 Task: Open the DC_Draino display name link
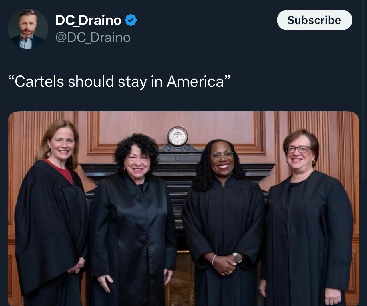pos(88,20)
